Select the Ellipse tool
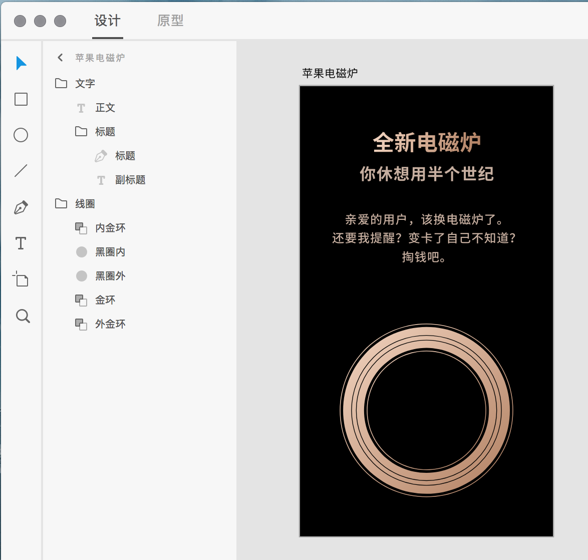The height and width of the screenshot is (560, 588). [x=21, y=135]
